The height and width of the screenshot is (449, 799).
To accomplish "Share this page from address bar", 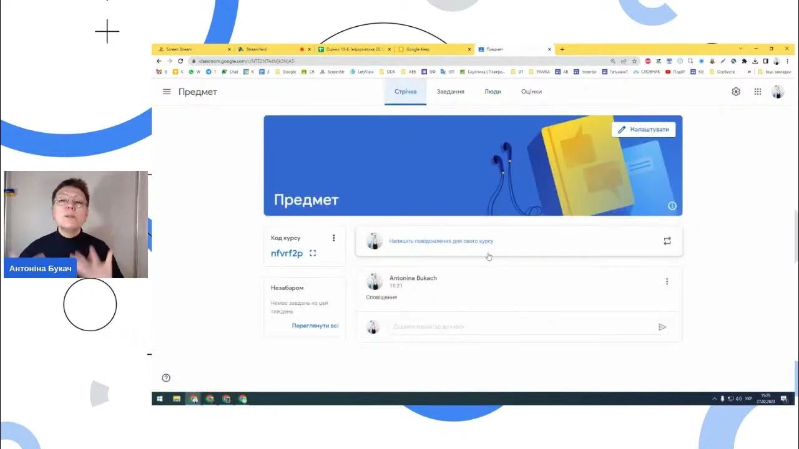I will 624,61.
